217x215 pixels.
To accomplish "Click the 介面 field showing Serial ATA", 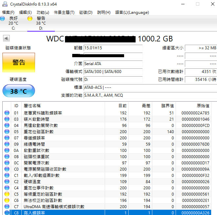I will (113, 64).
